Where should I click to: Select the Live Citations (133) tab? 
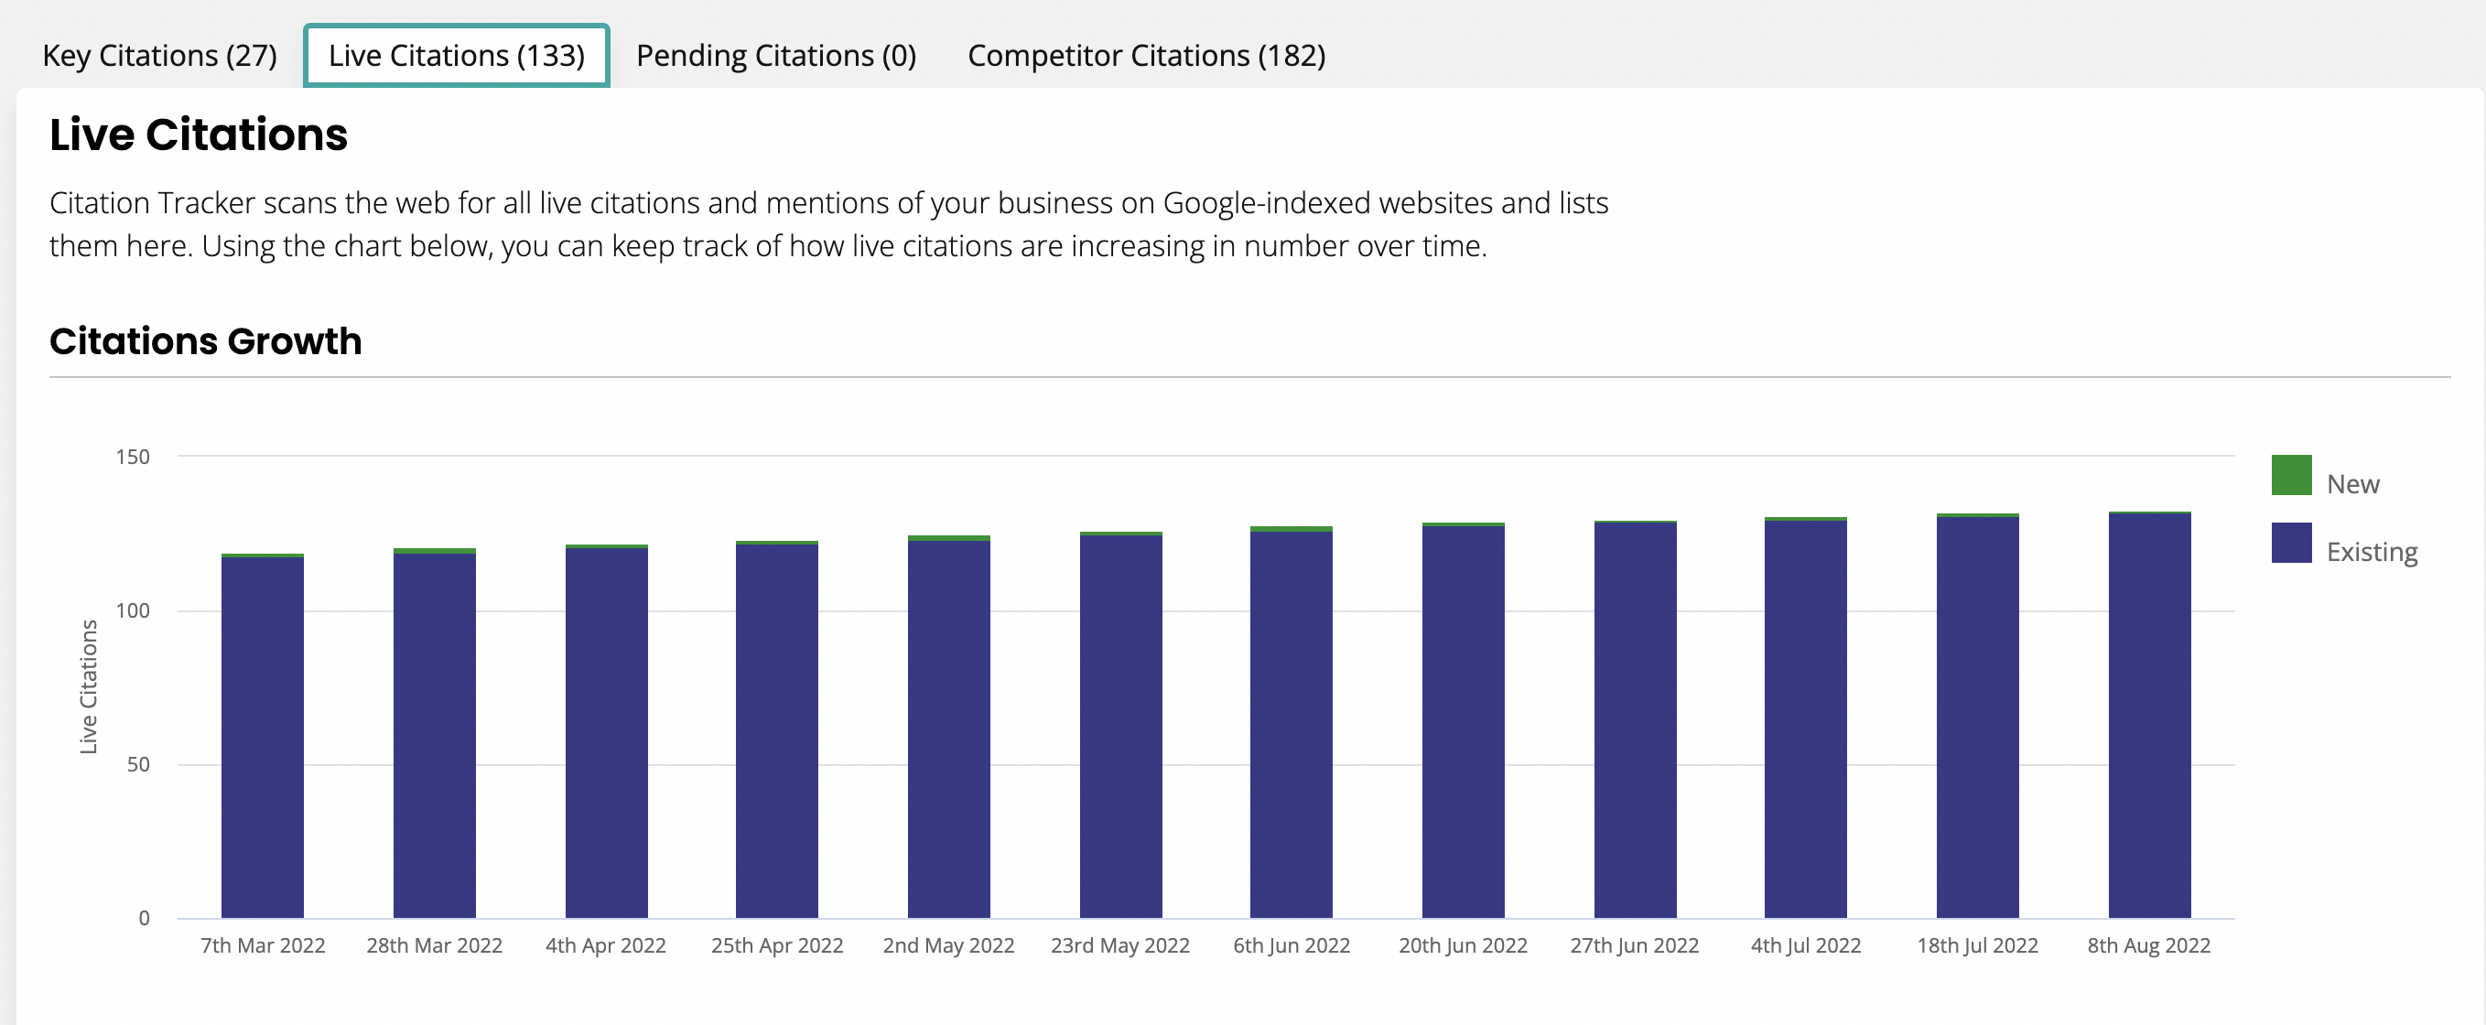(457, 56)
